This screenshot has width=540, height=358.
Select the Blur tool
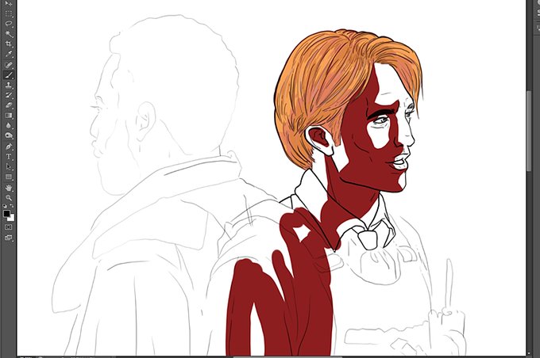(8, 126)
